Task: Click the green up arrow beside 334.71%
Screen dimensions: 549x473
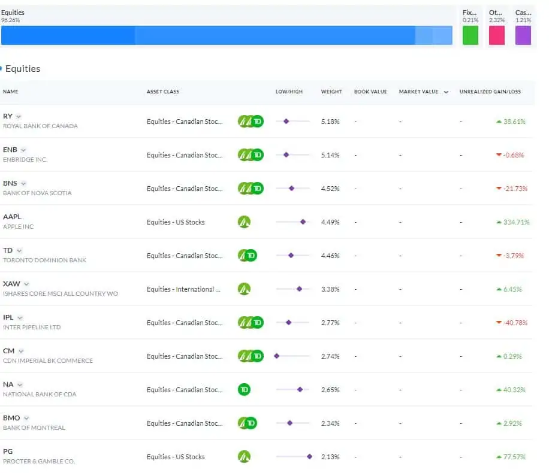Action: pyautogui.click(x=499, y=222)
